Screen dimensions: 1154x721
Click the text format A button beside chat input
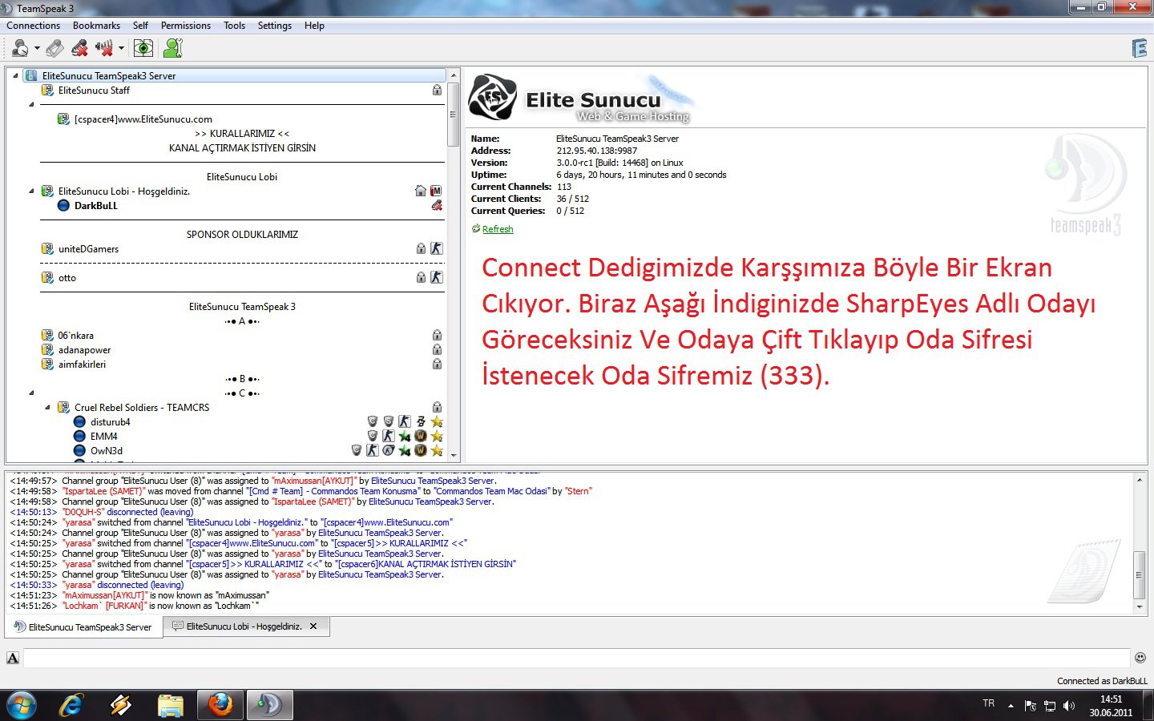pos(13,659)
